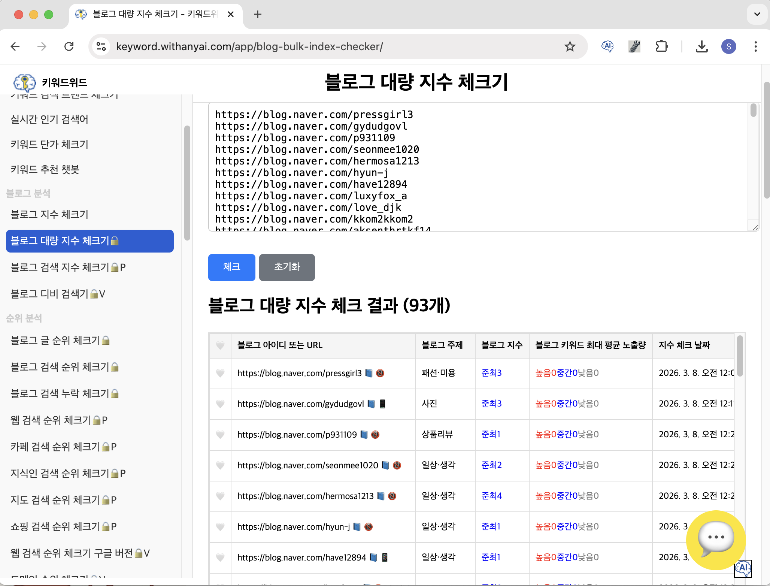Open the Chrome three-dot menu
The image size is (770, 586).
click(755, 46)
